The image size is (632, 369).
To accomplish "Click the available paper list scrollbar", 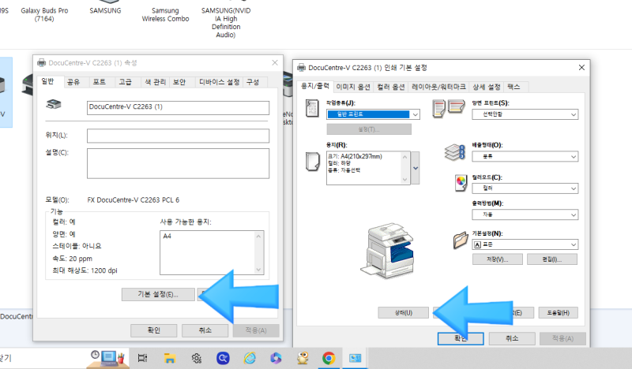I will tap(259, 253).
